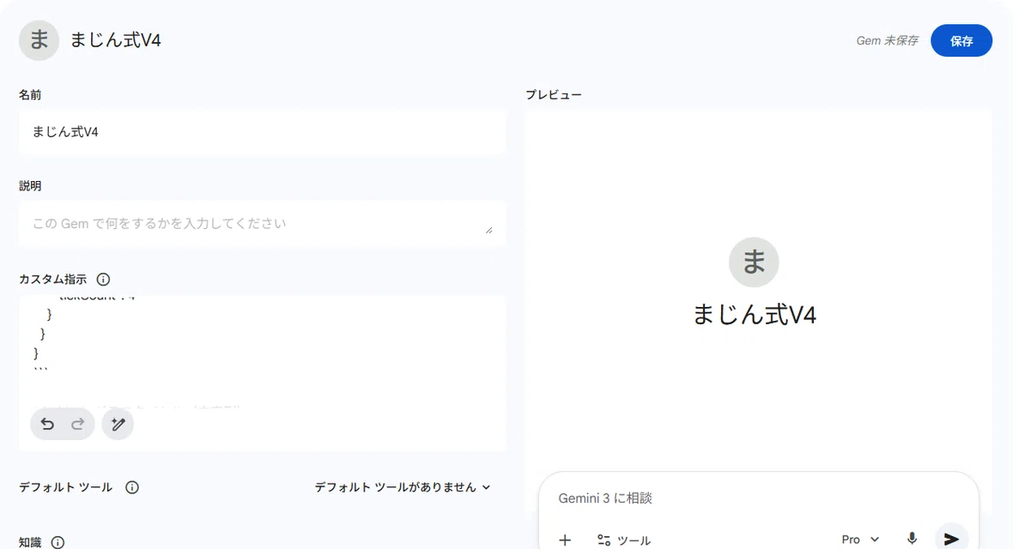Edit the 名前 input field
The width and height of the screenshot is (1030, 549).
coord(262,132)
